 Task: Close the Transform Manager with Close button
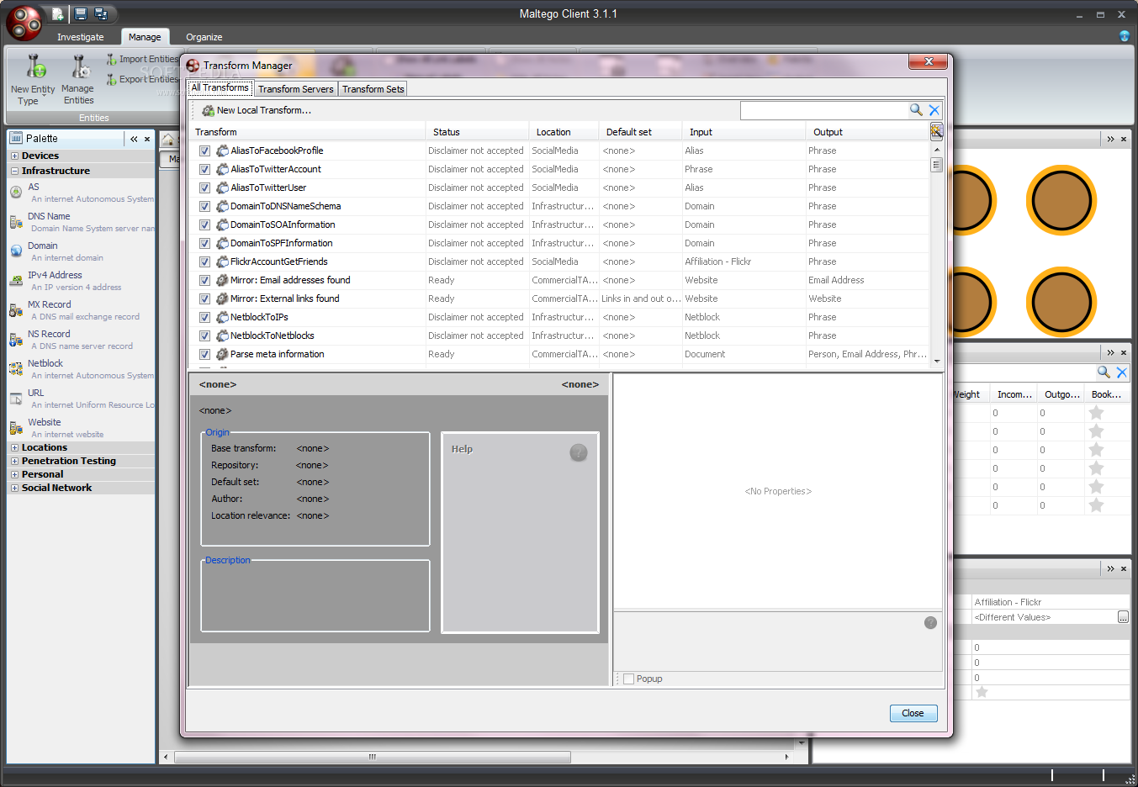tap(913, 713)
